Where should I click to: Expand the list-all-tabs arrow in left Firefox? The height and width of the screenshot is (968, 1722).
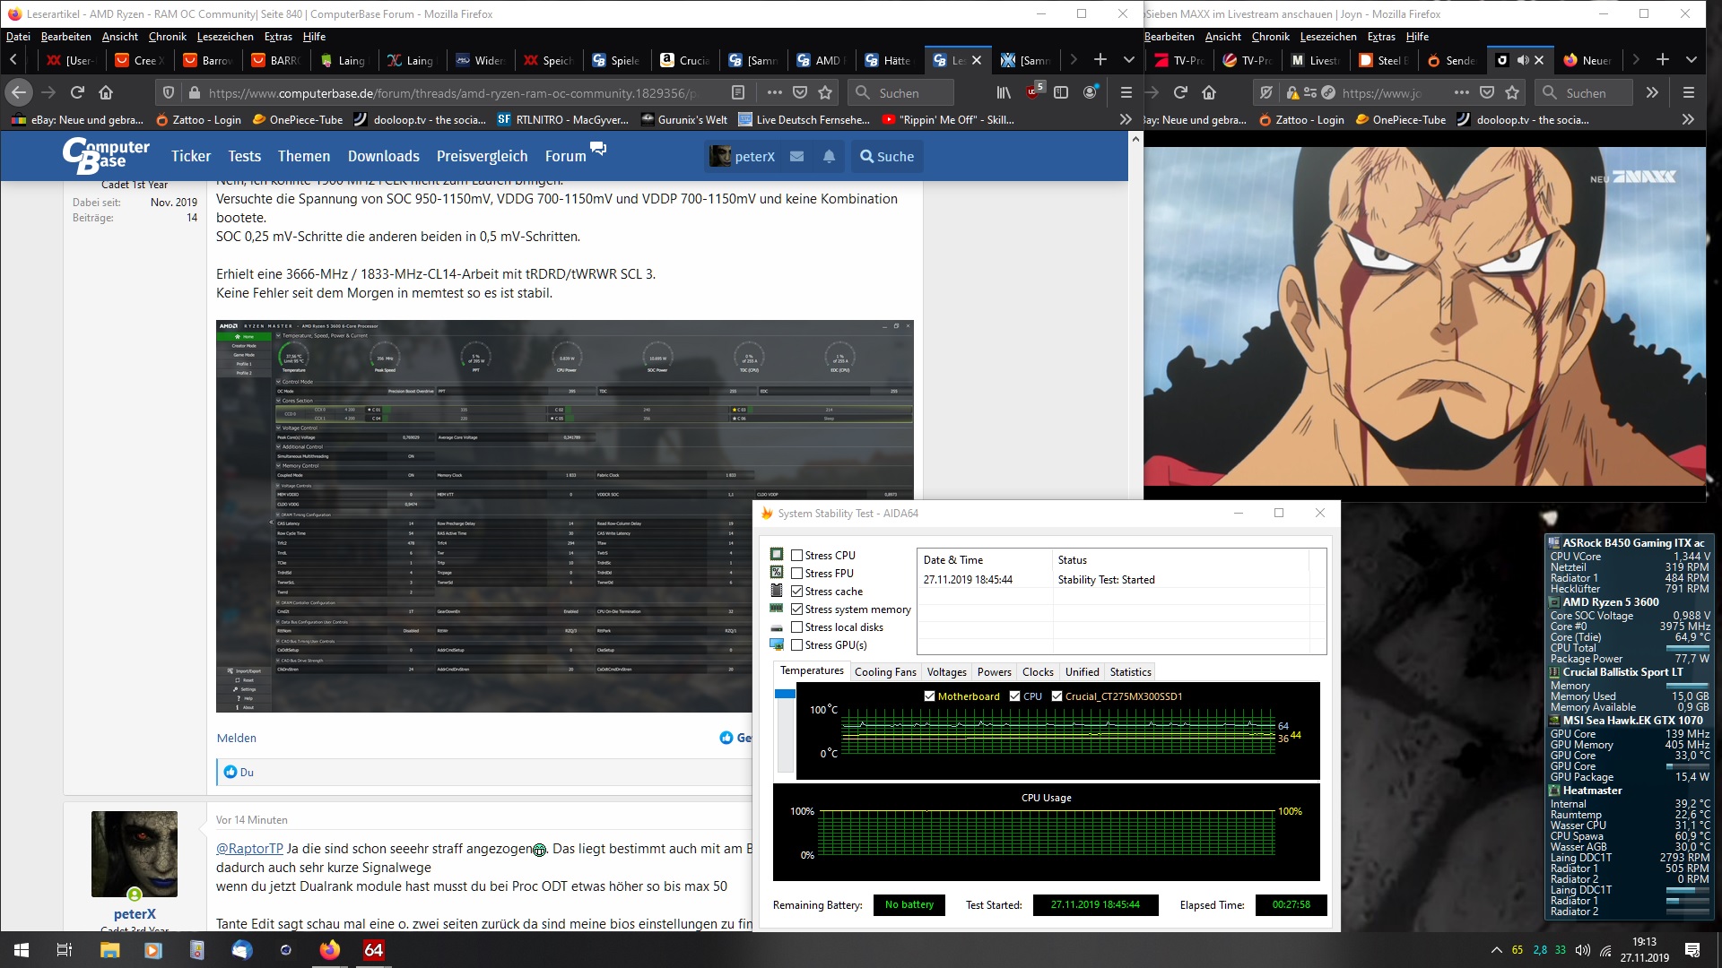(1129, 60)
